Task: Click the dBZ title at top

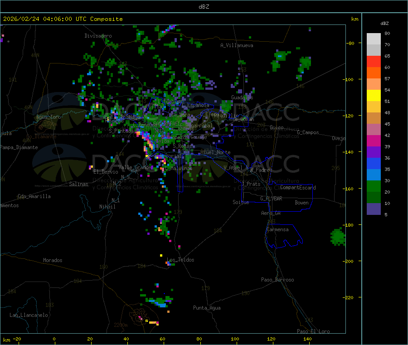Action: pos(204,7)
